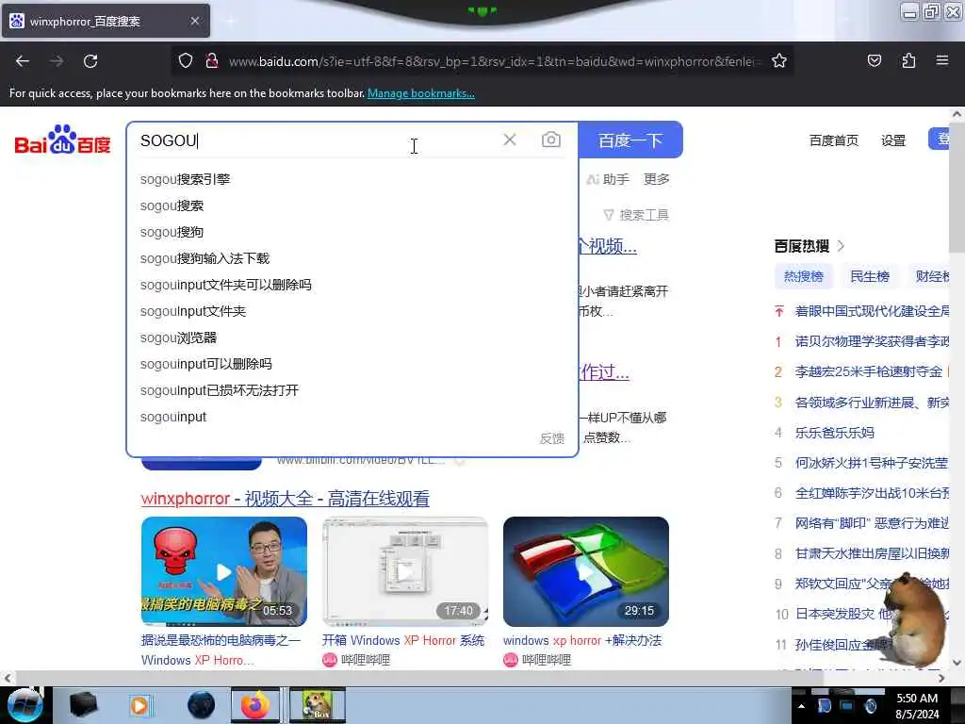
Task: Bookmark this page with the star icon
Action: pyautogui.click(x=779, y=61)
